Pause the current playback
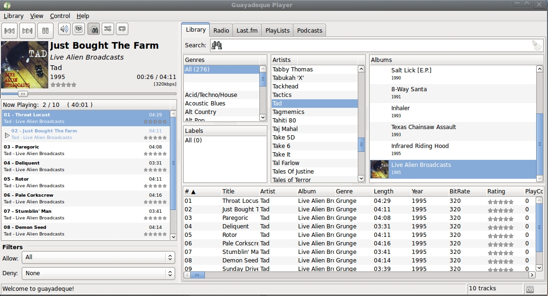548x296 pixels. point(45,31)
